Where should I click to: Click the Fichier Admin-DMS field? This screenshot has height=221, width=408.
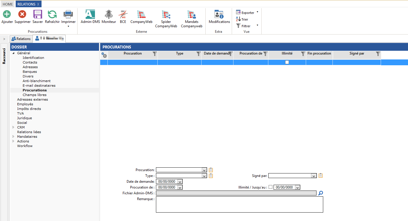[236, 193]
